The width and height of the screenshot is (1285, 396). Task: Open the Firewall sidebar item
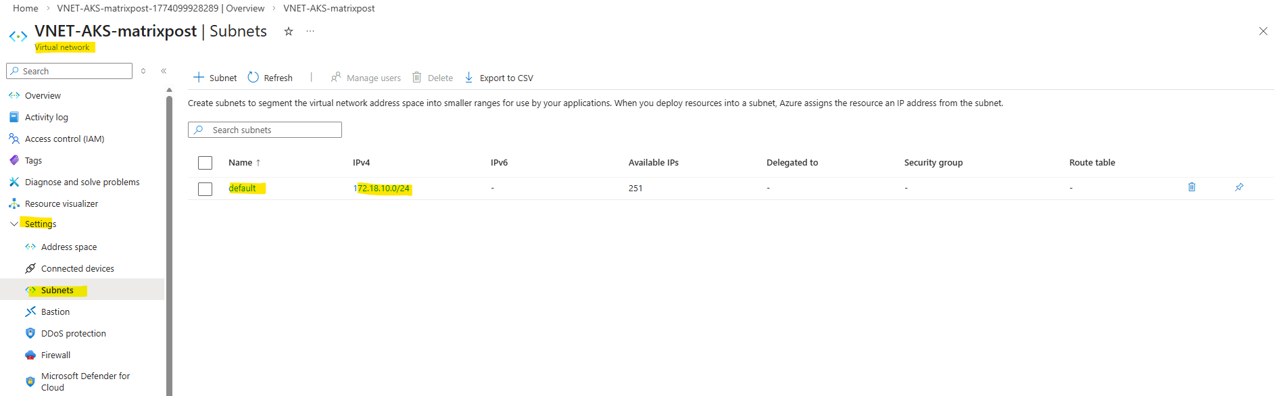55,355
